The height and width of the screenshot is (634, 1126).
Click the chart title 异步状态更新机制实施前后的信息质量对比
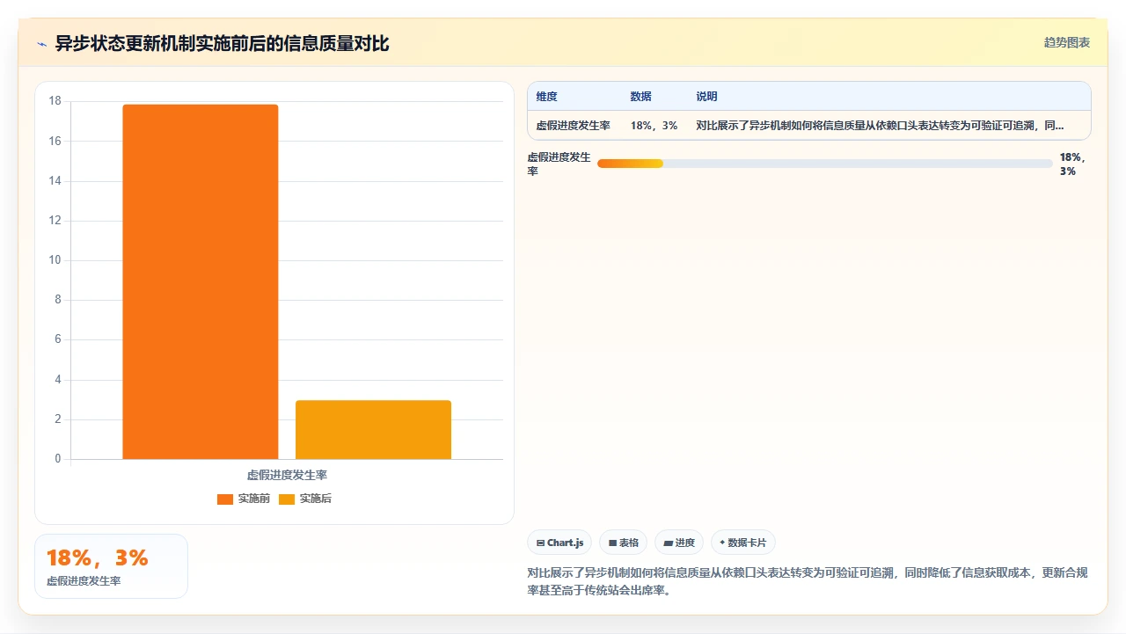[223, 43]
